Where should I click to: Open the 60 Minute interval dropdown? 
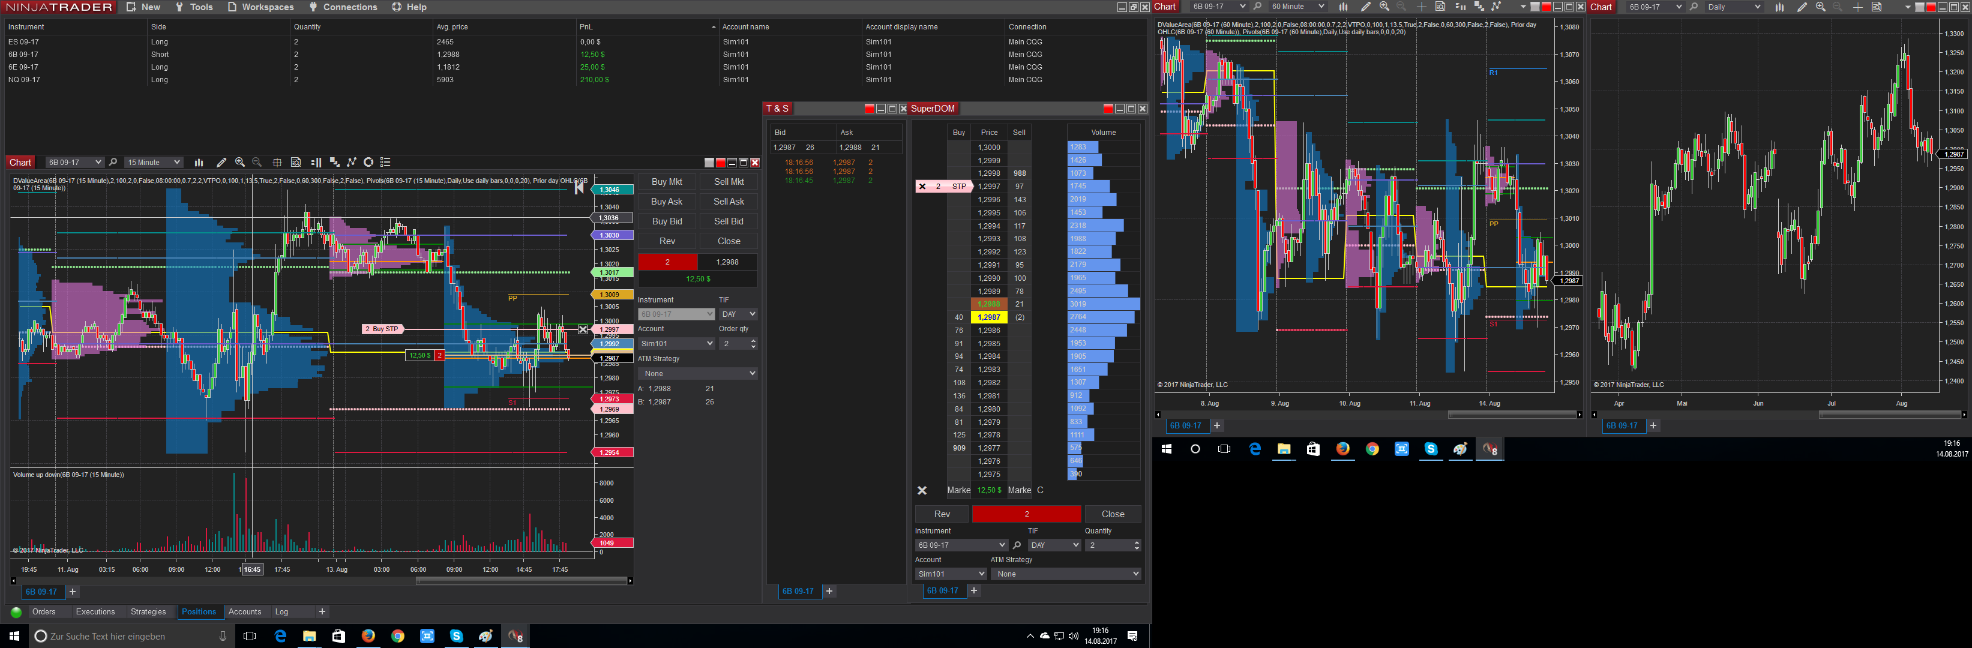(1297, 7)
